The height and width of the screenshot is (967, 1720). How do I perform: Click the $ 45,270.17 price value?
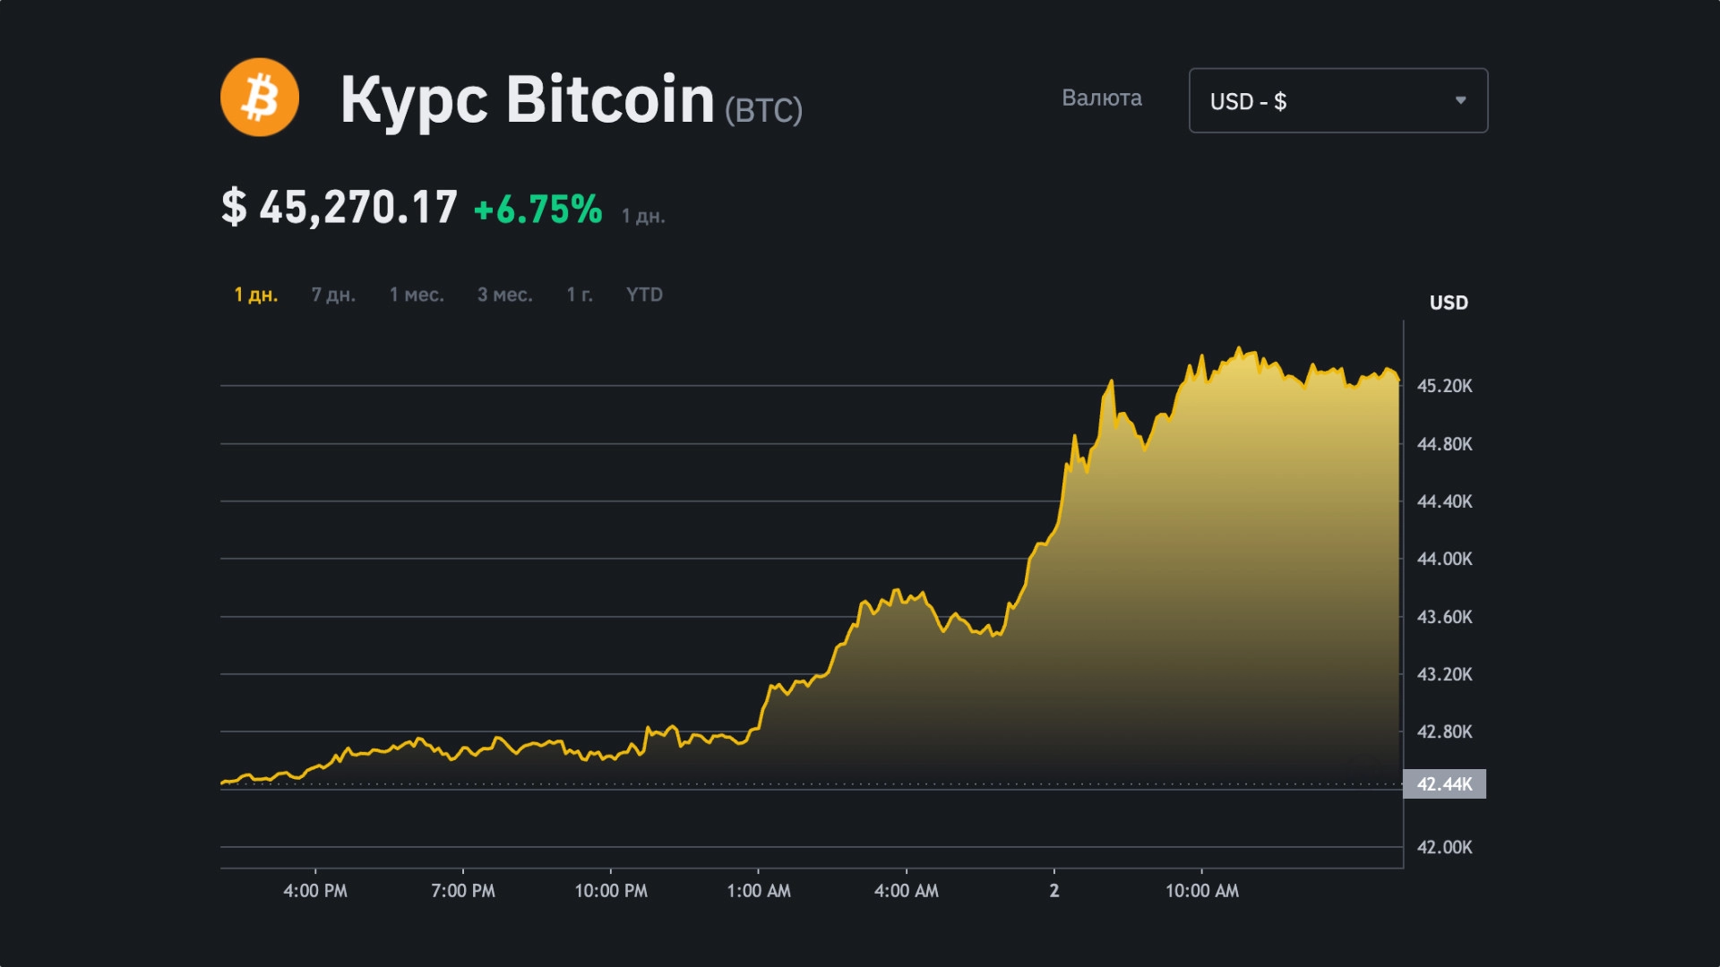pos(339,209)
